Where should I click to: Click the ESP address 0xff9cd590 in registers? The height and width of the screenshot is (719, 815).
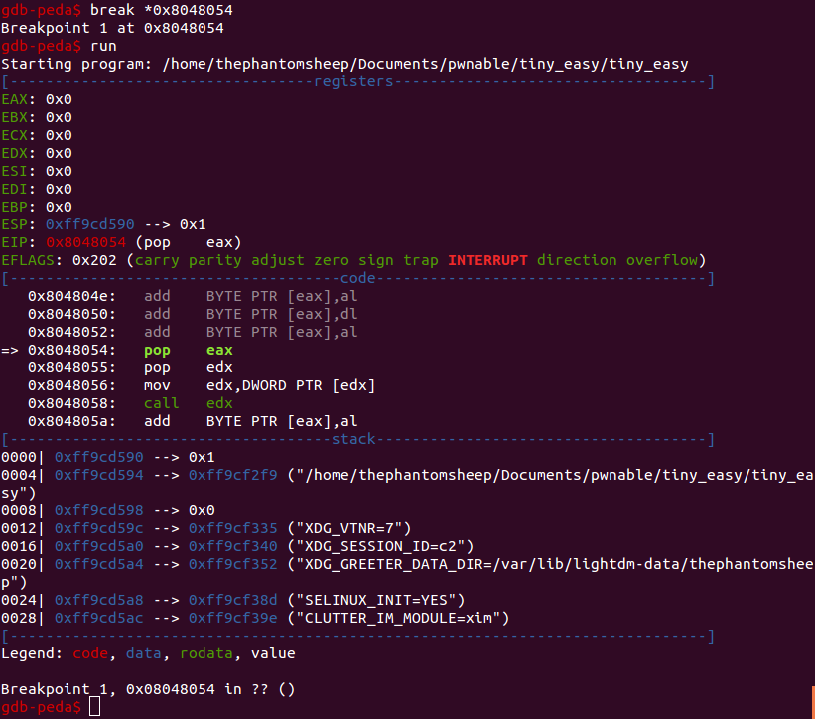tap(94, 224)
